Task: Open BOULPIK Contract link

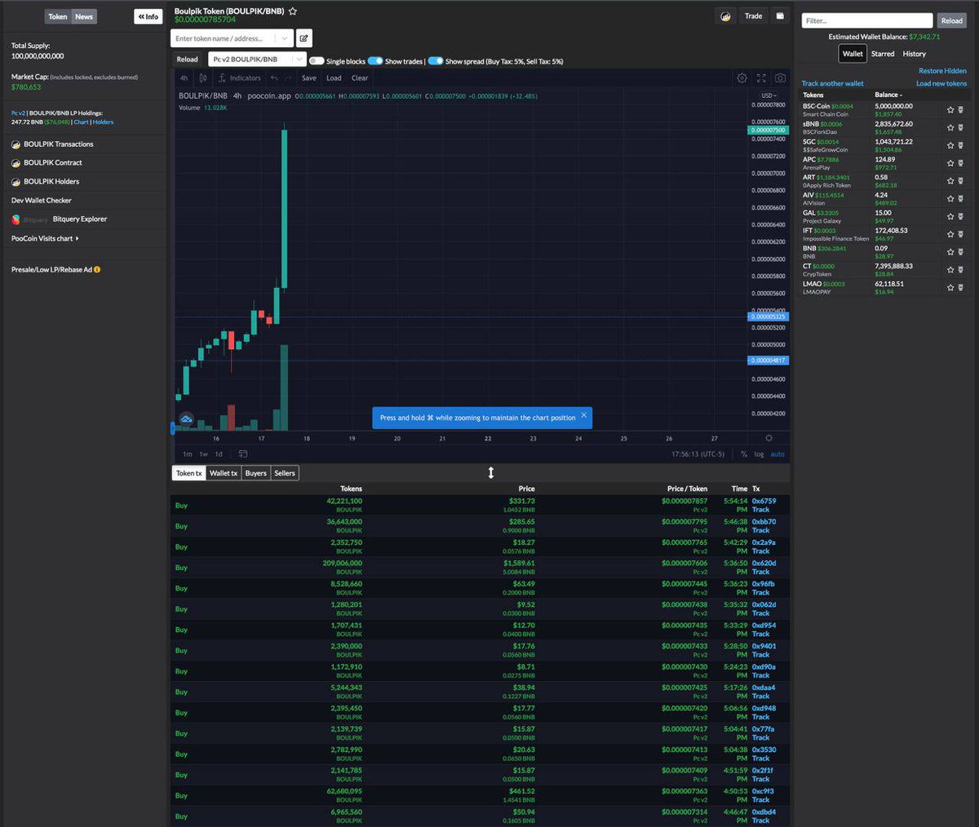Action: tap(53, 163)
